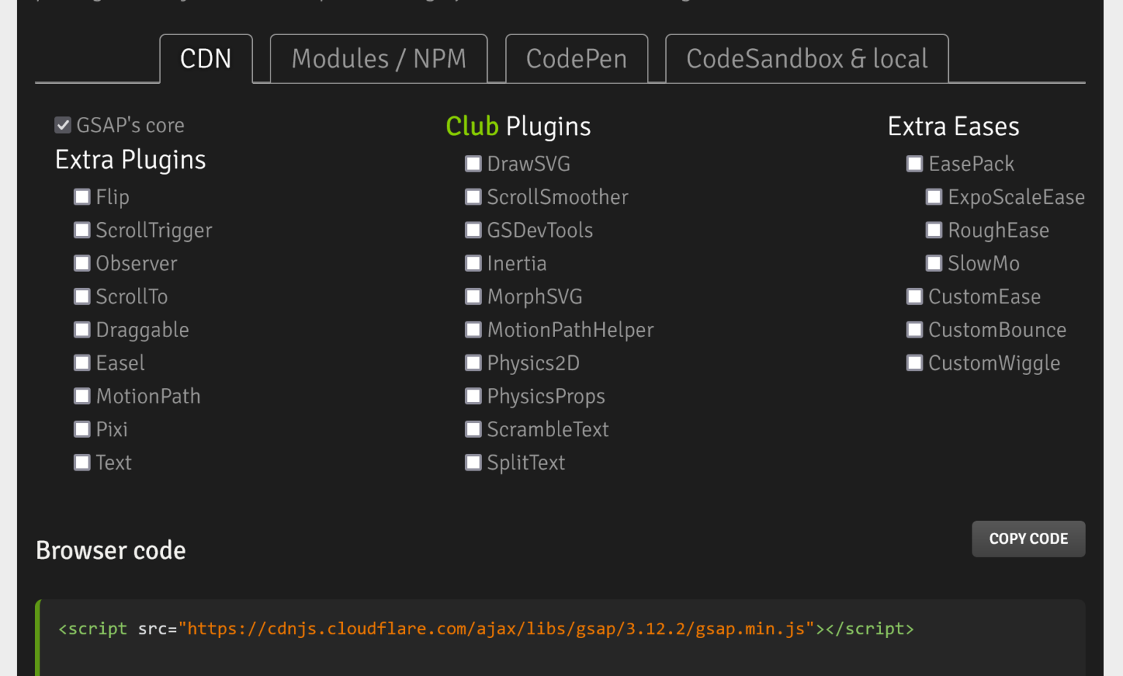Enable the Draggable plugin
1123x676 pixels.
(82, 330)
